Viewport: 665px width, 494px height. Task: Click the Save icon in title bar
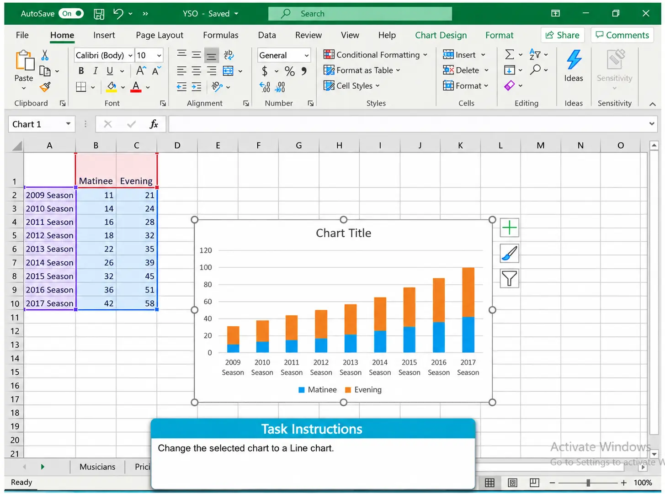pos(99,14)
